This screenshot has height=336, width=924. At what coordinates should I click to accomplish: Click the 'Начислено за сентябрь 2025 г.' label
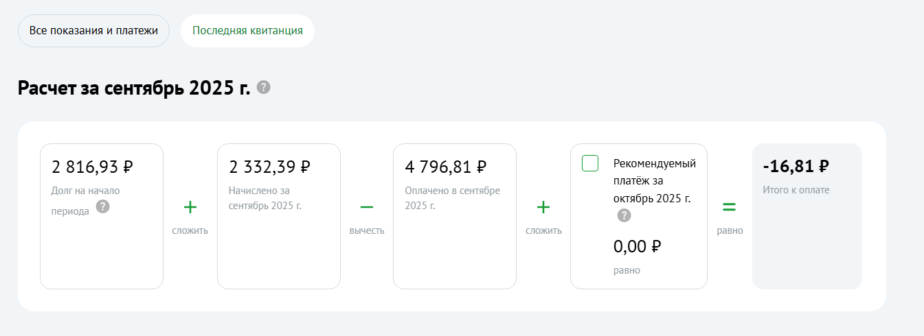coord(265,197)
